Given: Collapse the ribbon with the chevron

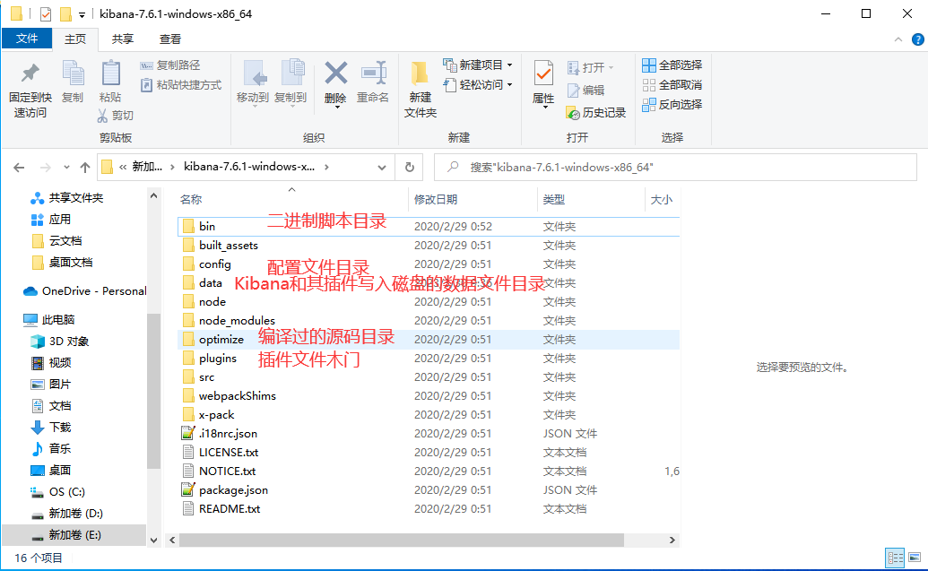Looking at the screenshot, I should 898,39.
